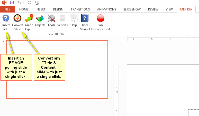Screen dimensions: 199x116
Task: Click the "User Manual" text label
Action: tap(85, 27)
